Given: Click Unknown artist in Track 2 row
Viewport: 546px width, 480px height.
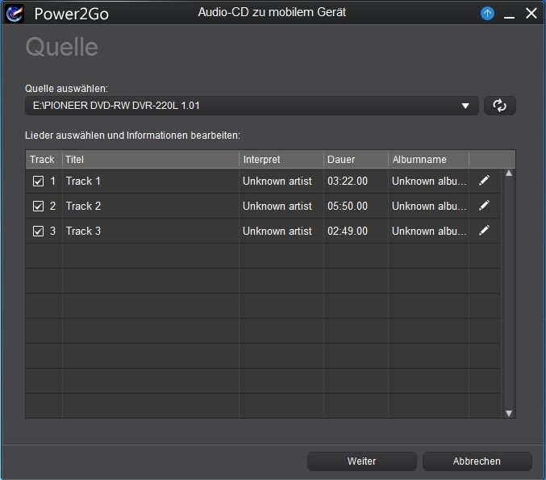Looking at the screenshot, I should click(x=277, y=207).
